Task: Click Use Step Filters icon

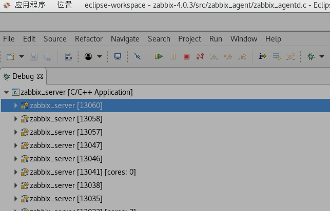Action: coord(290,56)
